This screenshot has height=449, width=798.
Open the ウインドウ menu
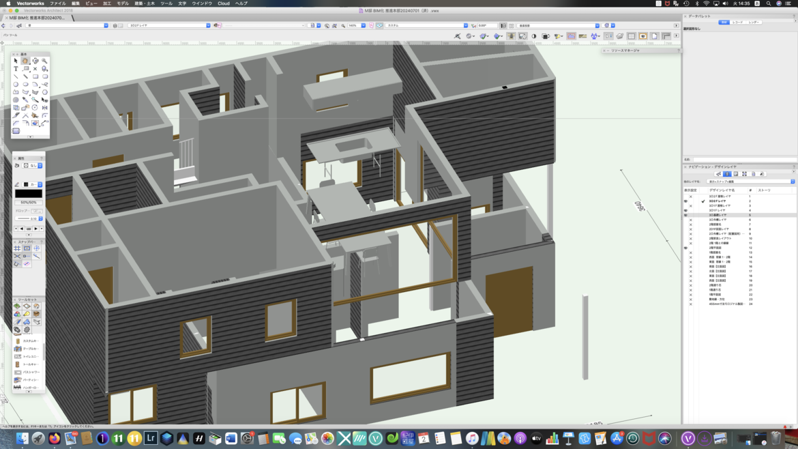202,3
